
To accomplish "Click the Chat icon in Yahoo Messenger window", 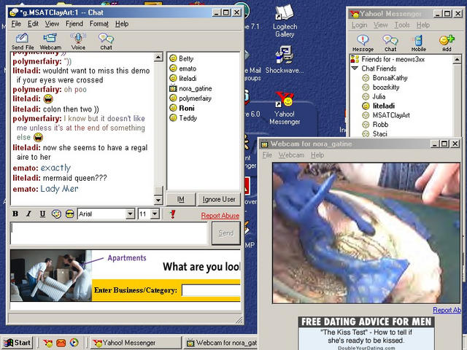I will (x=390, y=43).
